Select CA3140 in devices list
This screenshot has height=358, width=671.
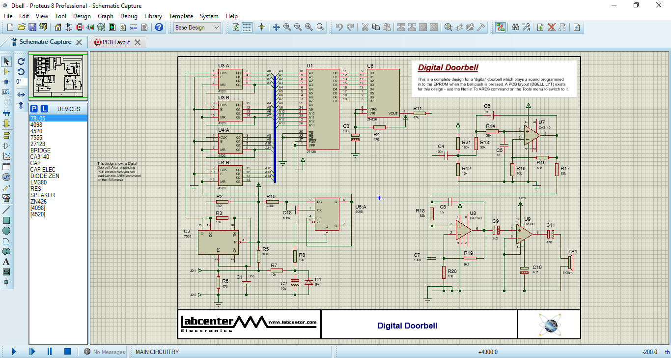click(58, 157)
